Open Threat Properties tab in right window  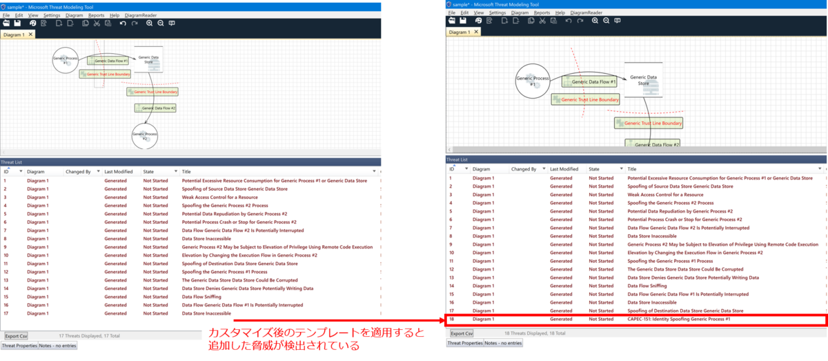(464, 342)
